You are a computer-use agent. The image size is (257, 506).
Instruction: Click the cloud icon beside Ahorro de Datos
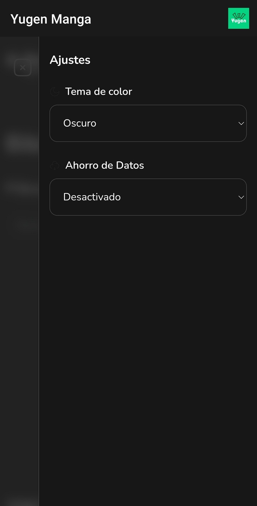[x=55, y=165]
